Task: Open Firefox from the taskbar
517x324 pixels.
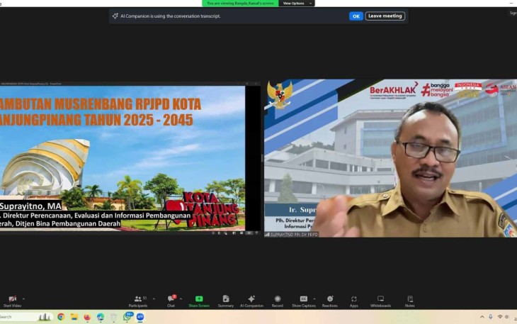Action: 87,317
